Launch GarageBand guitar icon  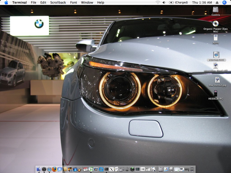click(80, 169)
